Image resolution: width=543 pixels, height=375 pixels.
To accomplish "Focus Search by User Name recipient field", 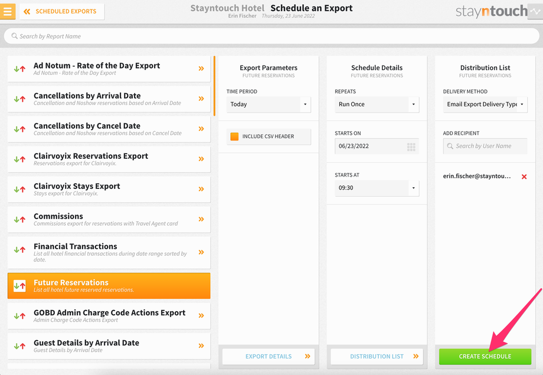I will [x=485, y=146].
